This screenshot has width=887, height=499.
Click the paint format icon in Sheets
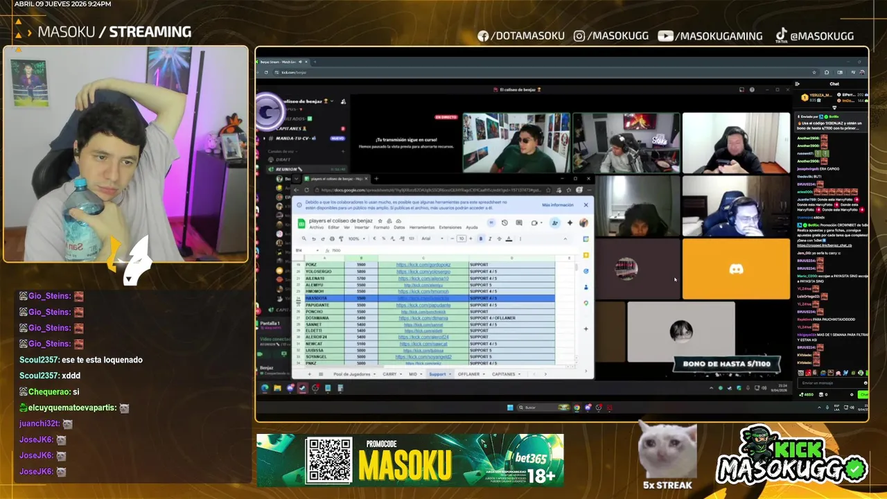click(x=341, y=238)
